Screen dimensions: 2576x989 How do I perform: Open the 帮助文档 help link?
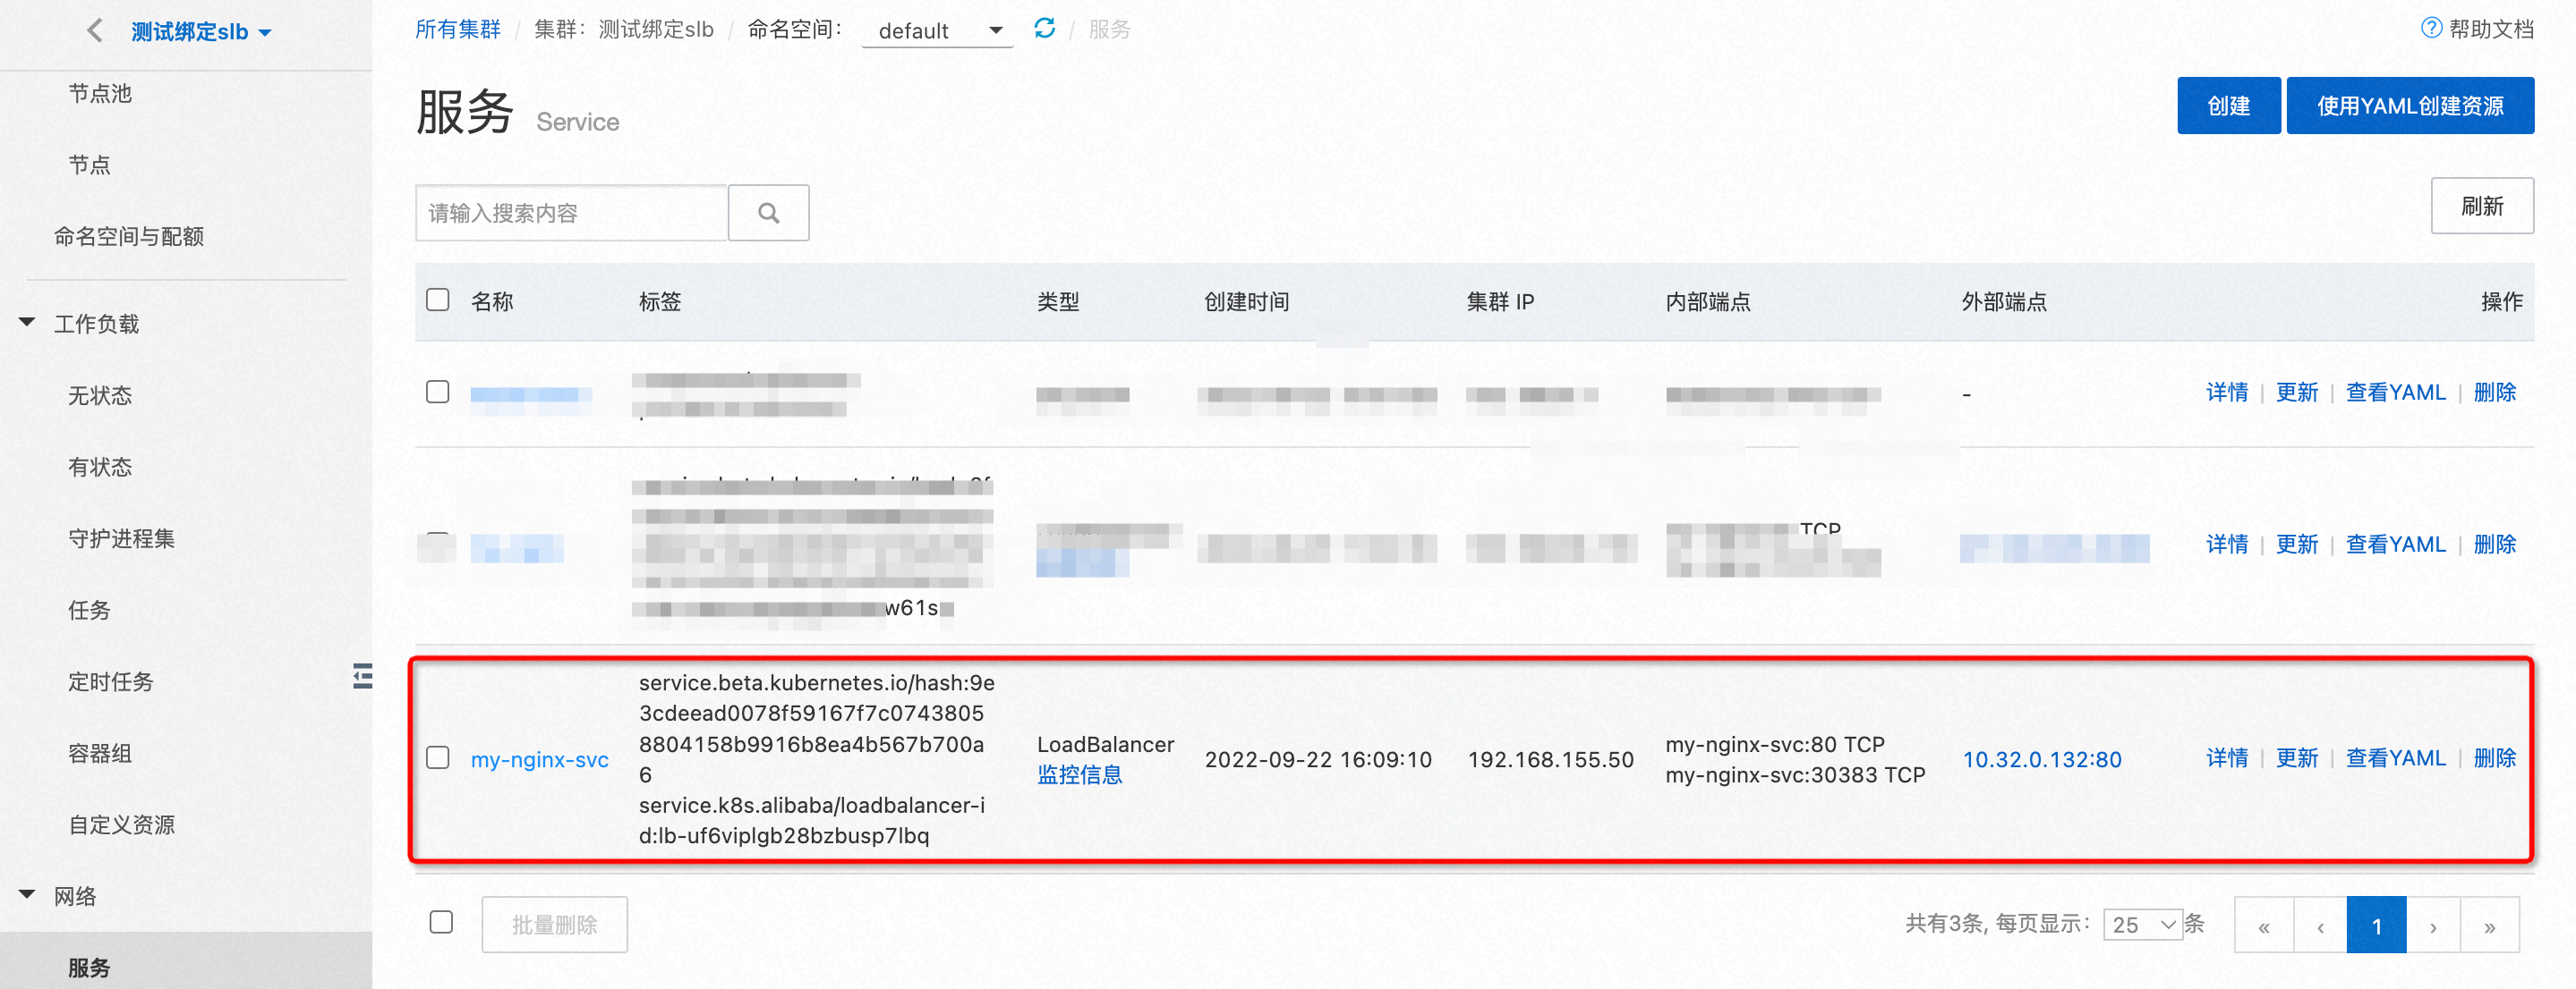(x=2477, y=29)
